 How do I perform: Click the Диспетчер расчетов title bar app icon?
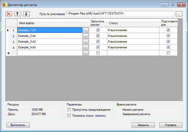point(5,5)
